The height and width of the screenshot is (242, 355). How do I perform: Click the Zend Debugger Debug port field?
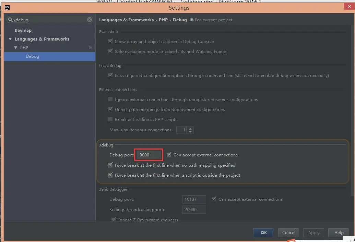[x=194, y=199]
